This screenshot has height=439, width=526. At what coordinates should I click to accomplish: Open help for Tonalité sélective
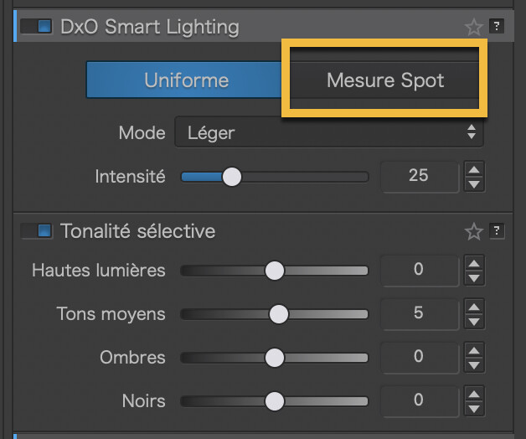tap(497, 231)
